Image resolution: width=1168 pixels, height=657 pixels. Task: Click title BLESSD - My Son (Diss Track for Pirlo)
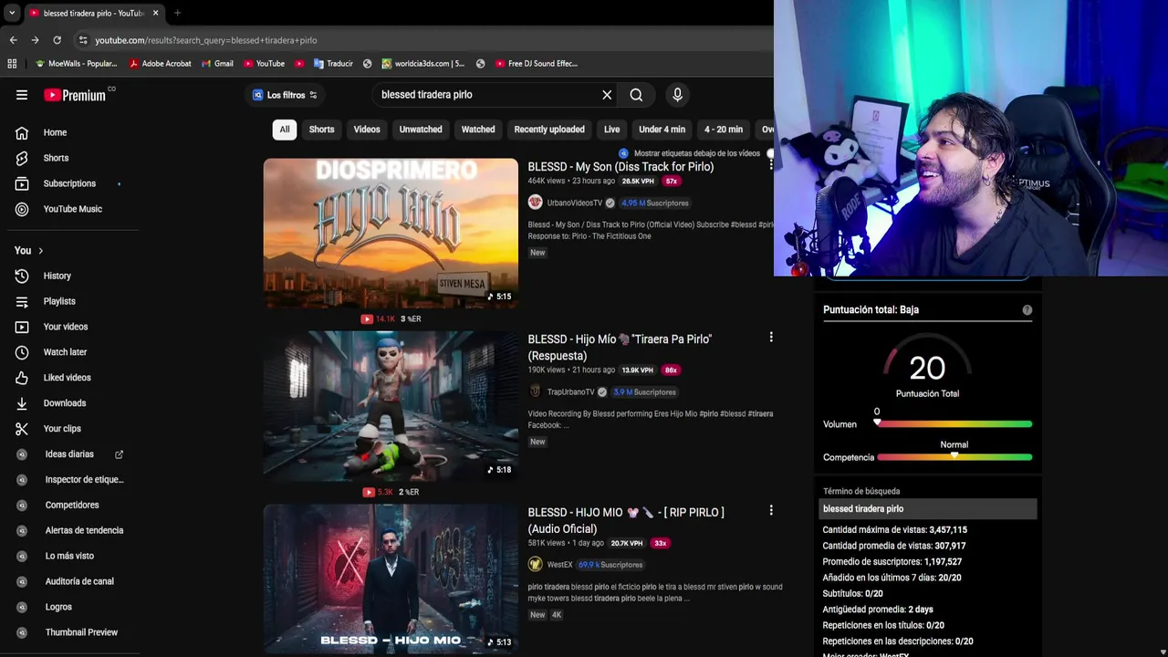[620, 167]
